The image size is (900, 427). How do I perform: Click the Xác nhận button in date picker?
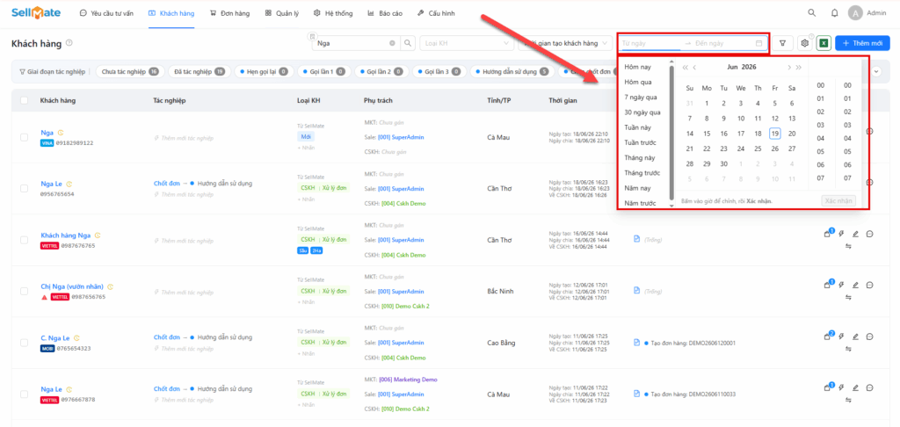click(x=838, y=201)
